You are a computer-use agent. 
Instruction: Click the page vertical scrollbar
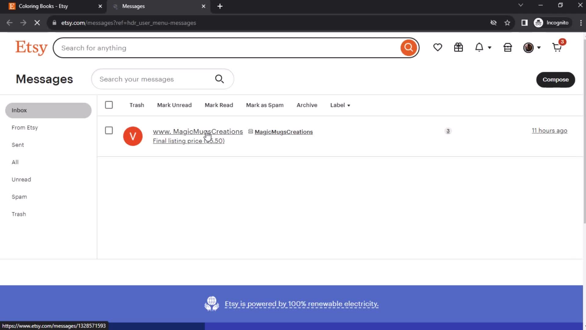(x=584, y=131)
